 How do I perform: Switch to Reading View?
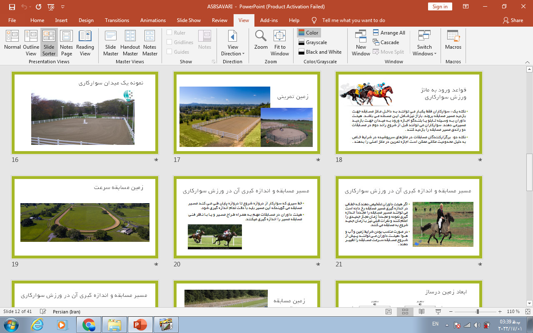point(85,42)
